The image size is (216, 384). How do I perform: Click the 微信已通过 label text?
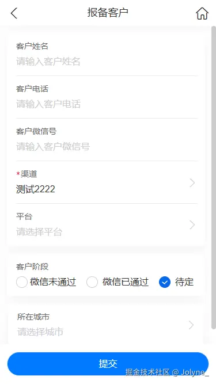126,282
